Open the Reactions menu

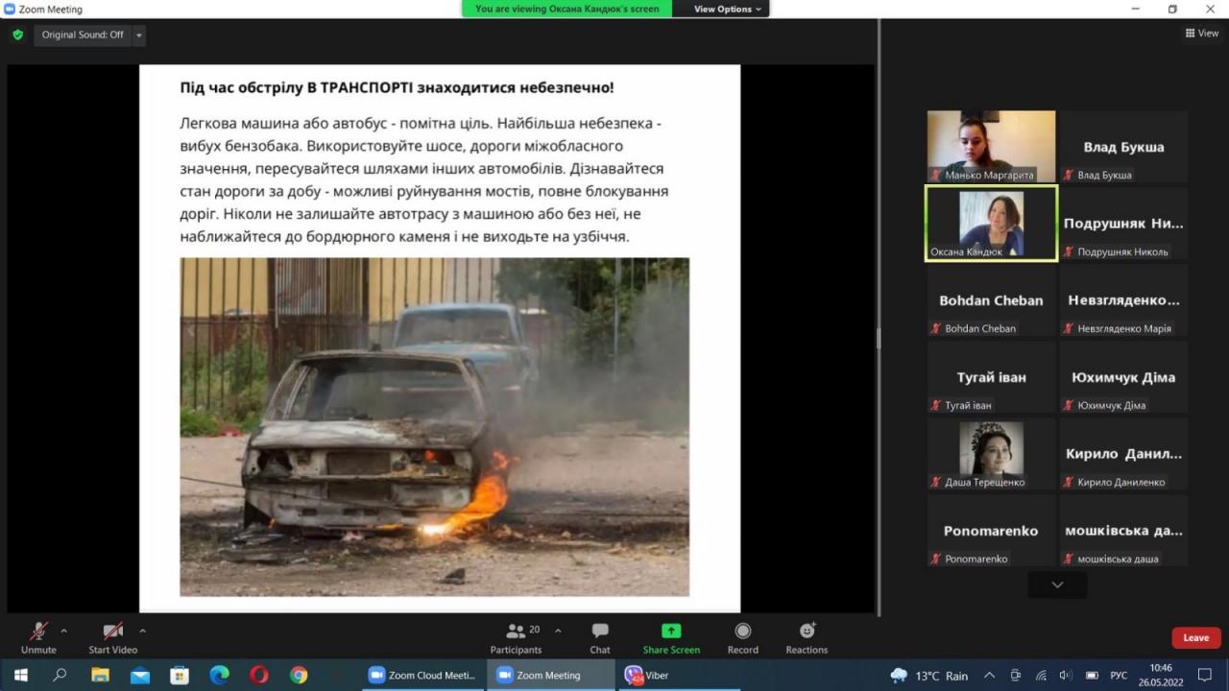click(x=807, y=637)
